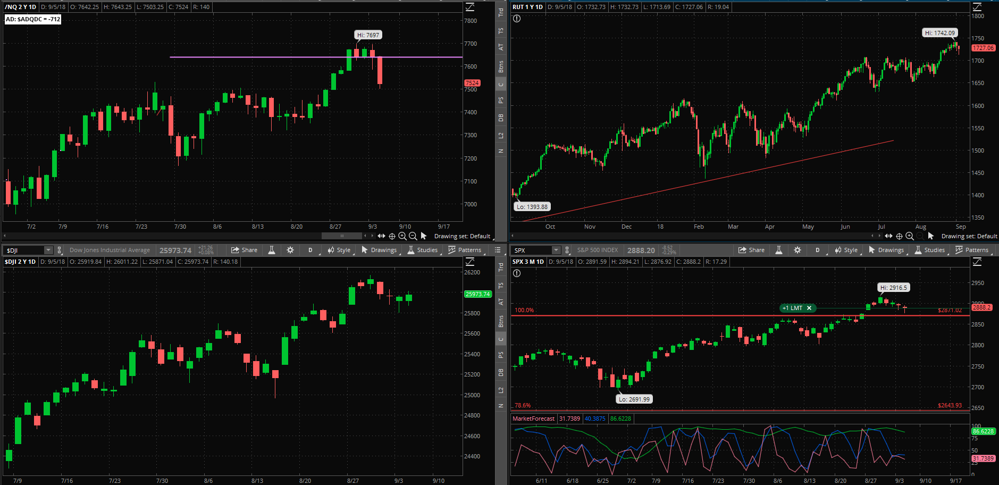
Task: Click the symbol link icon next to $DJI
Action: coord(60,250)
